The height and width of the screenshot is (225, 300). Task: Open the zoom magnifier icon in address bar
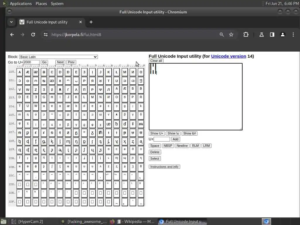pyautogui.click(x=221, y=35)
